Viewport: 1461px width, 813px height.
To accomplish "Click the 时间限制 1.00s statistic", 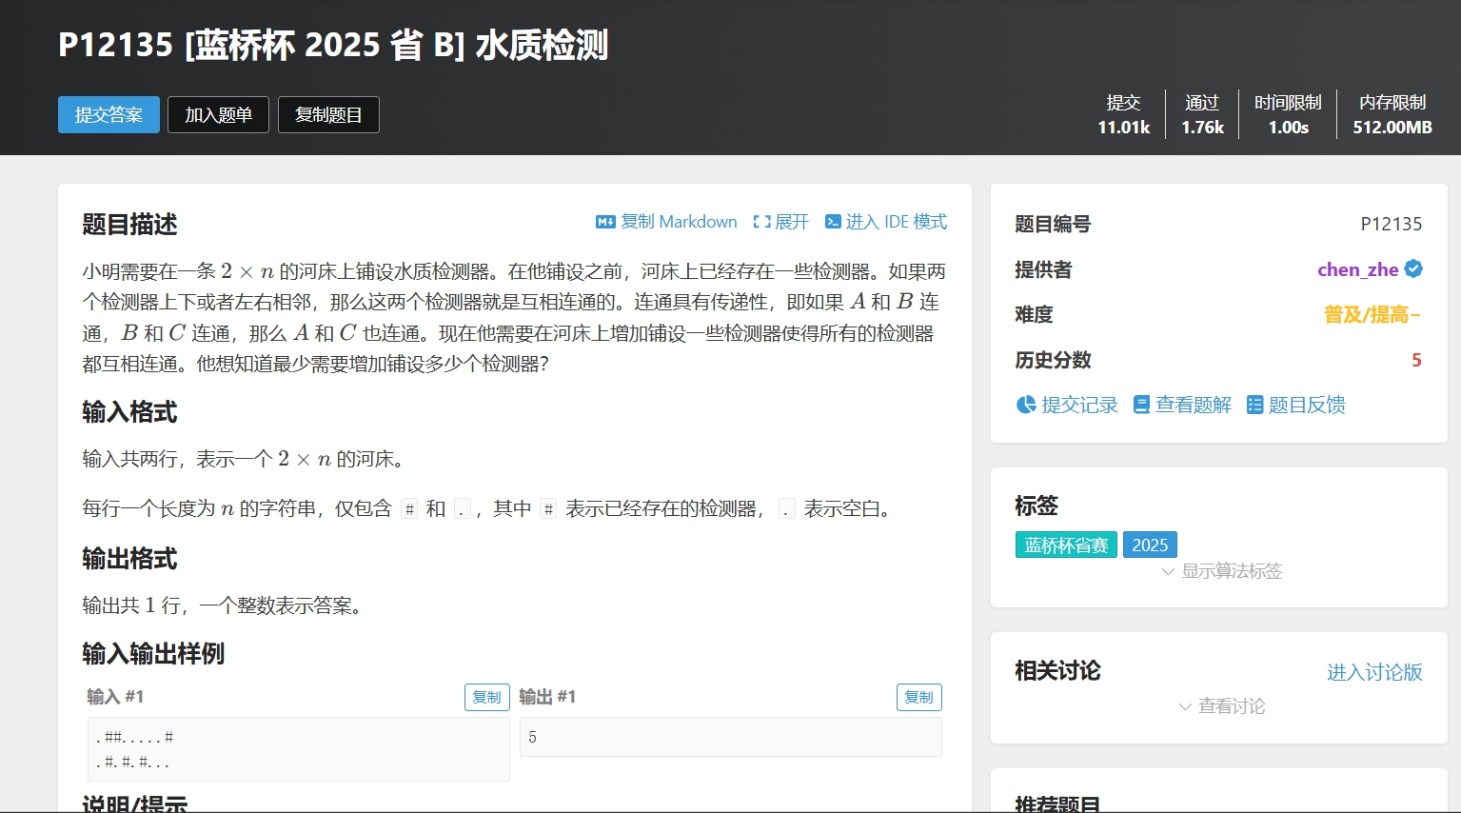I will coord(1288,114).
